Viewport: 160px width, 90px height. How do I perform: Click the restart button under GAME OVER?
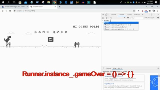pyautogui.click(x=50, y=39)
